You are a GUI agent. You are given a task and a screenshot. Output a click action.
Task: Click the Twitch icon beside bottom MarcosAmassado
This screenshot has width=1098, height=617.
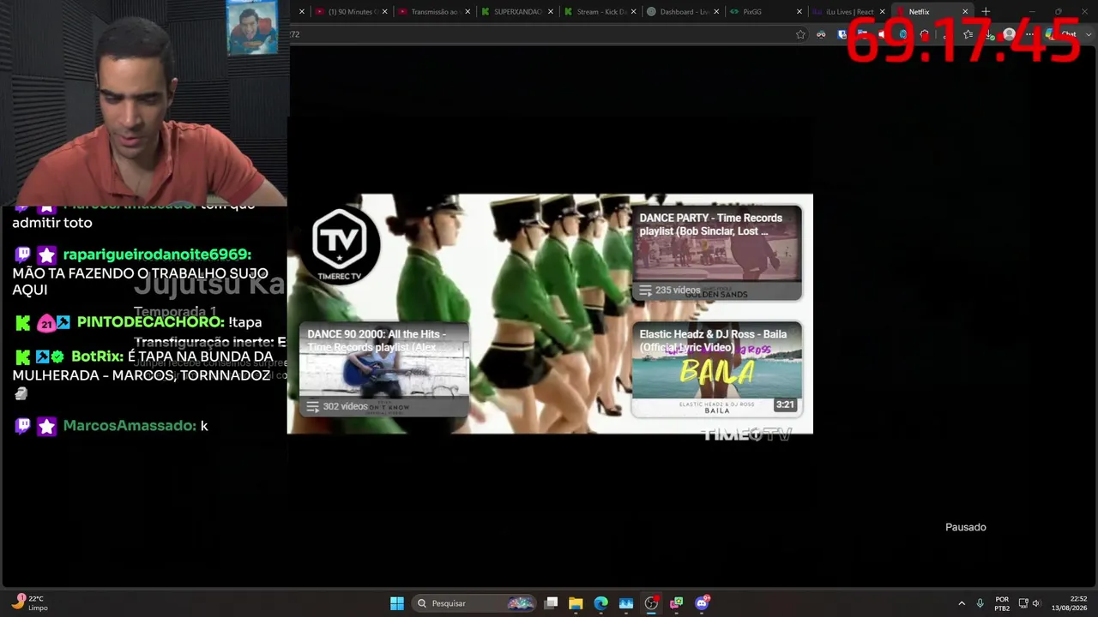coord(22,426)
